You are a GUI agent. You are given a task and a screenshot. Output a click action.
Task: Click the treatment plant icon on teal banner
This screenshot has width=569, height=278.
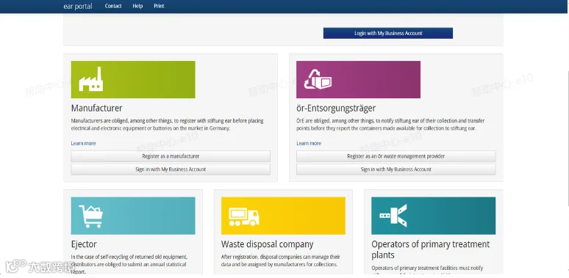click(x=393, y=216)
